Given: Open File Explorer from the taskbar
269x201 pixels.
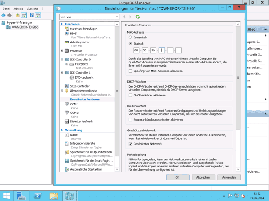Looking at the screenshot, I should 53,196.
